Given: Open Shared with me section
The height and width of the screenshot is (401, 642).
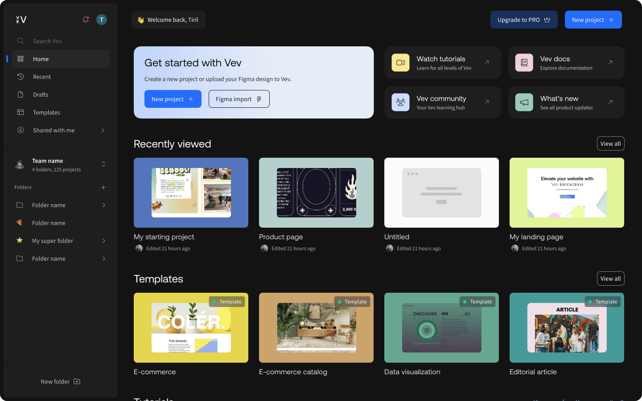Looking at the screenshot, I should [61, 130].
